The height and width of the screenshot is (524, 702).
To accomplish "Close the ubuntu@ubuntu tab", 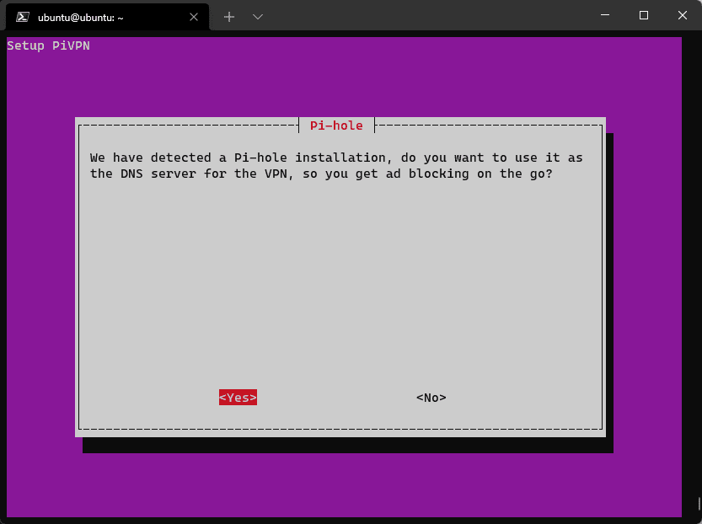I will click(x=194, y=17).
